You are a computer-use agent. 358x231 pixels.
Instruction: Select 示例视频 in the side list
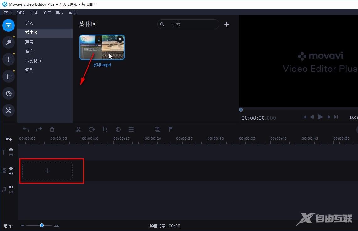tap(45, 61)
